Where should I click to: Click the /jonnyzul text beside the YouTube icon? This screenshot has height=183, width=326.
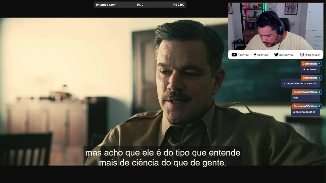click(x=243, y=55)
